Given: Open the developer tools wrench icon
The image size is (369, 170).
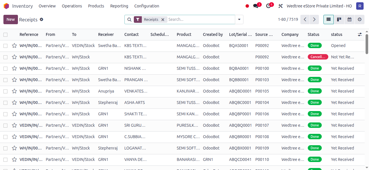Looking at the screenshot, I should (x=280, y=5).
